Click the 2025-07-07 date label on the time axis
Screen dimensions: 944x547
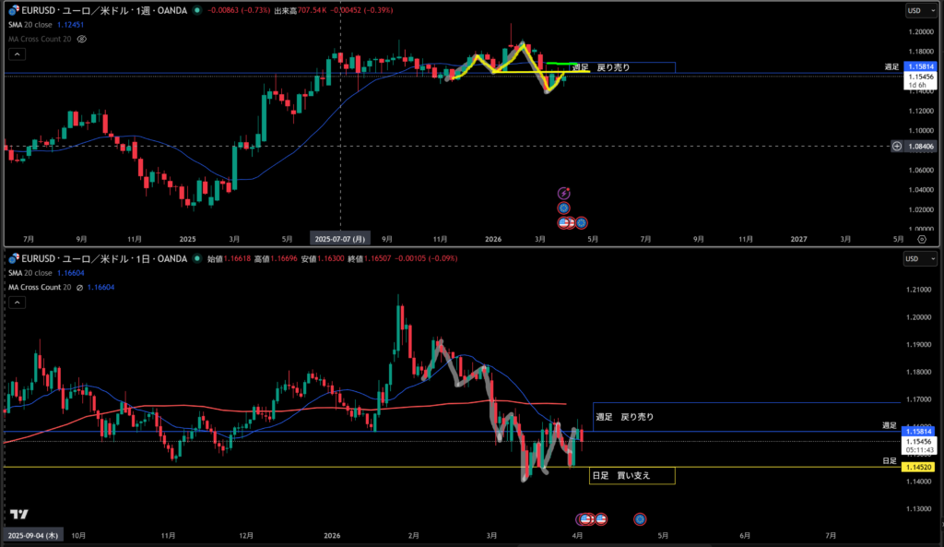pyautogui.click(x=341, y=238)
